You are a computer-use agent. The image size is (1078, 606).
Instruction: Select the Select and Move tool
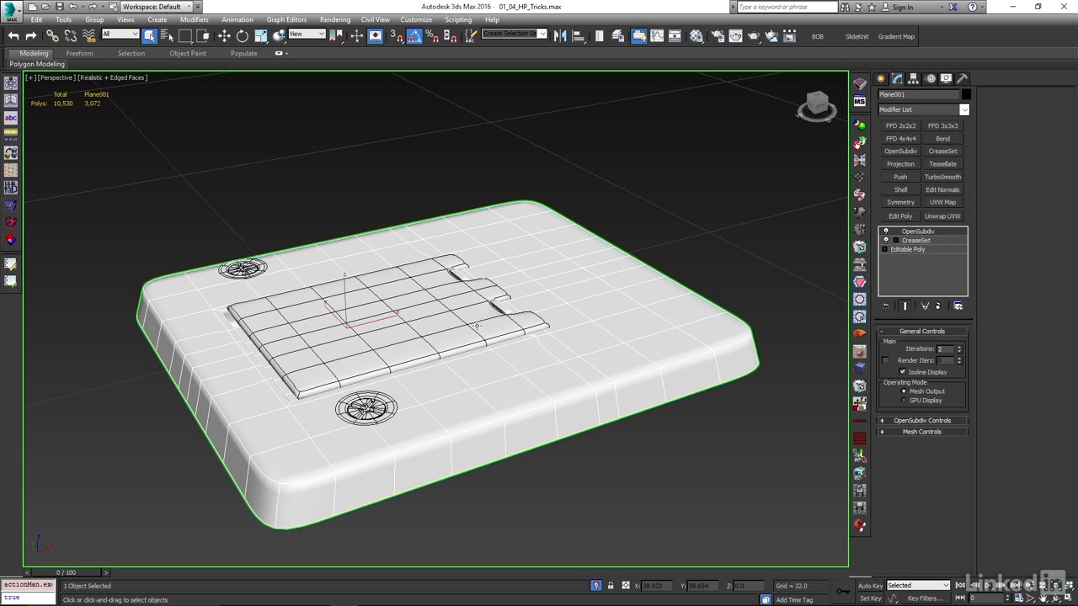[x=224, y=36]
